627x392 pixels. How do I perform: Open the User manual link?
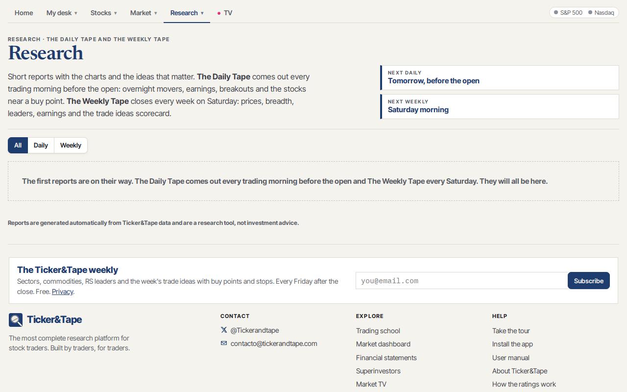pyautogui.click(x=511, y=358)
